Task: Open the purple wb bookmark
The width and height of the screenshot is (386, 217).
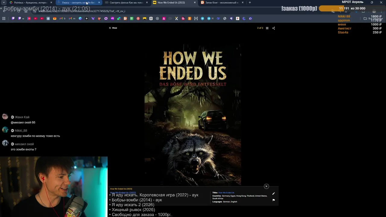Action: pyautogui.click(x=112, y=18)
